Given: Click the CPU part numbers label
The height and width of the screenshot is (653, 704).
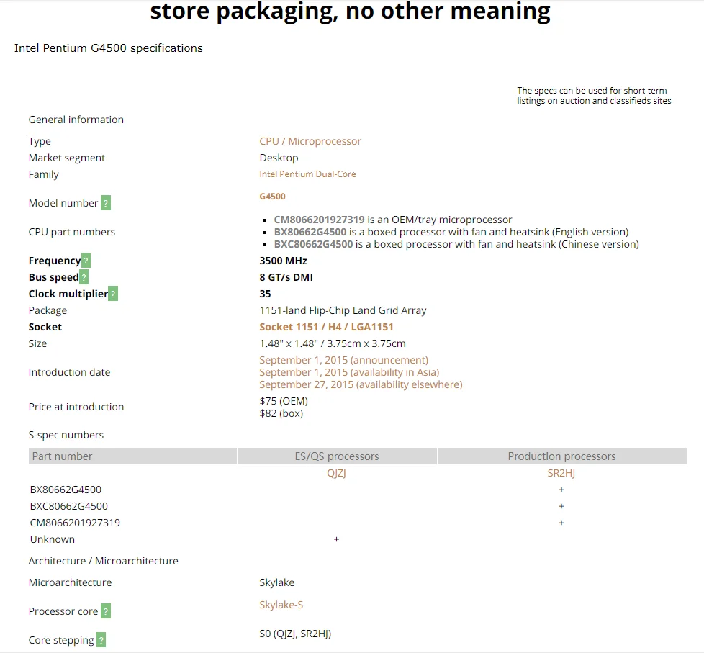Looking at the screenshot, I should coord(72,232).
